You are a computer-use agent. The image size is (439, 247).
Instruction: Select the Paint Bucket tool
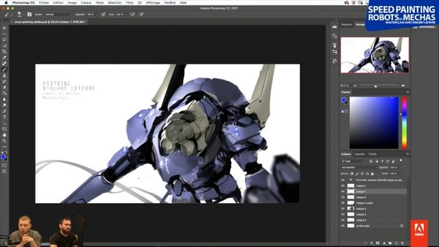pyautogui.click(x=4, y=93)
